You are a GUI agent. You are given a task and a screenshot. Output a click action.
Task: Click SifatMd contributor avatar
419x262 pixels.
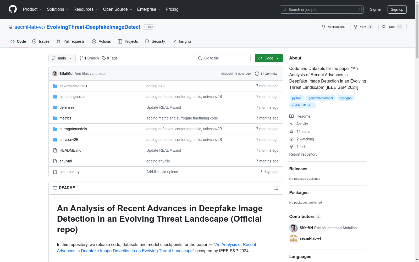tap(294, 228)
